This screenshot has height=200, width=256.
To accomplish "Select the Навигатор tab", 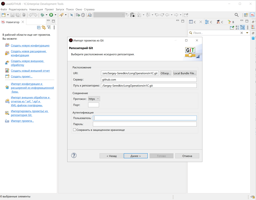I will (13, 22).
